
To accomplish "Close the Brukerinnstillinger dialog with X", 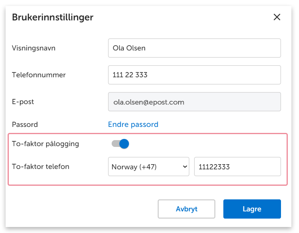I will point(277,17).
